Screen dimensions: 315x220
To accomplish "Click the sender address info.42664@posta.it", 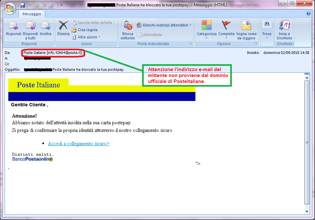I will 64,53.
